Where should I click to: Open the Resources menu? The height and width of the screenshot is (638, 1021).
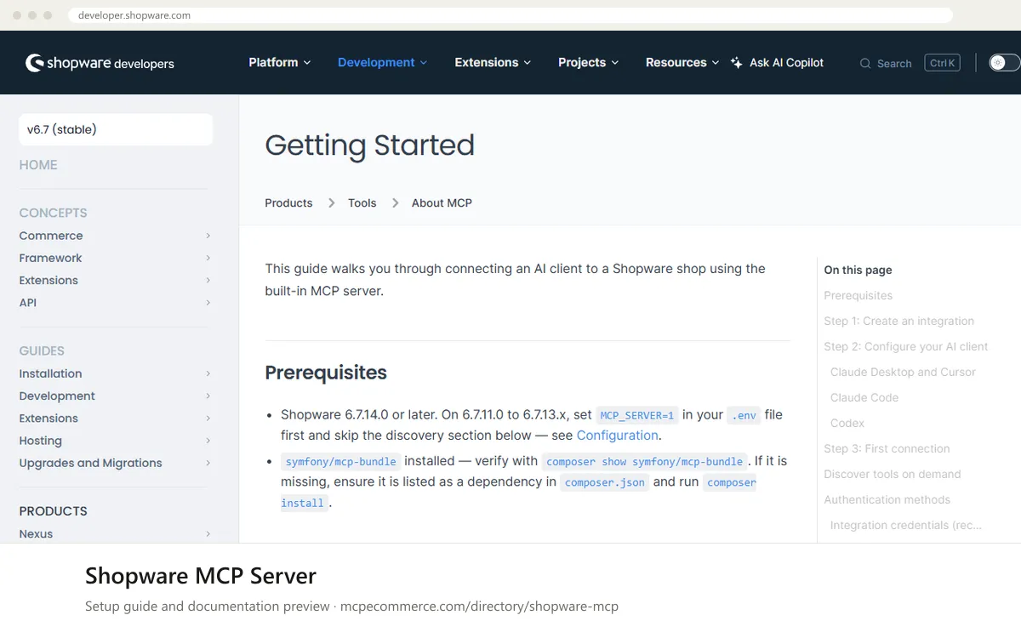point(682,62)
